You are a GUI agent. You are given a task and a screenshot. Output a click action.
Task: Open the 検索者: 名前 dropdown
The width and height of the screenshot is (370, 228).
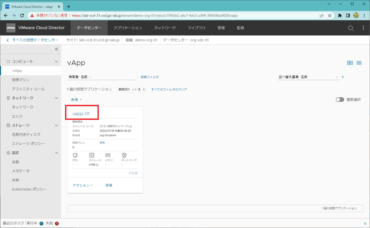80,77
